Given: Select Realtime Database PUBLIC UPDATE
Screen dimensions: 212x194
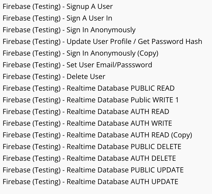Looking at the screenshot, I should [93, 170].
